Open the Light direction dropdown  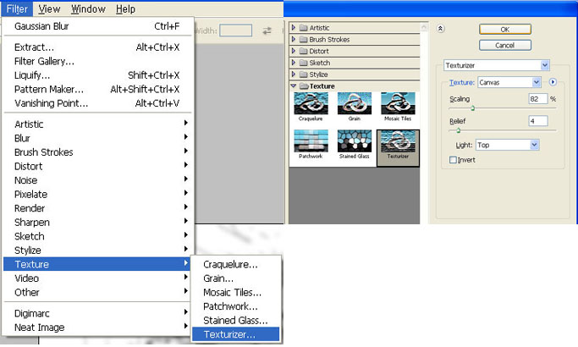click(508, 145)
